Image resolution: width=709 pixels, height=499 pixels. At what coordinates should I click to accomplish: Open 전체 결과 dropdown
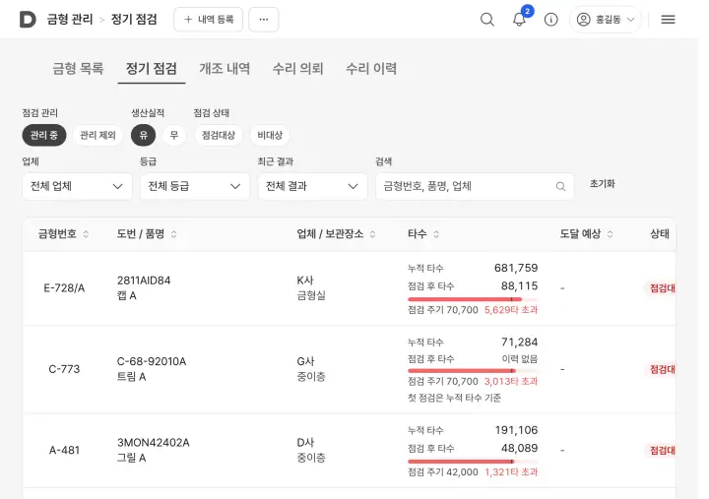coord(312,186)
